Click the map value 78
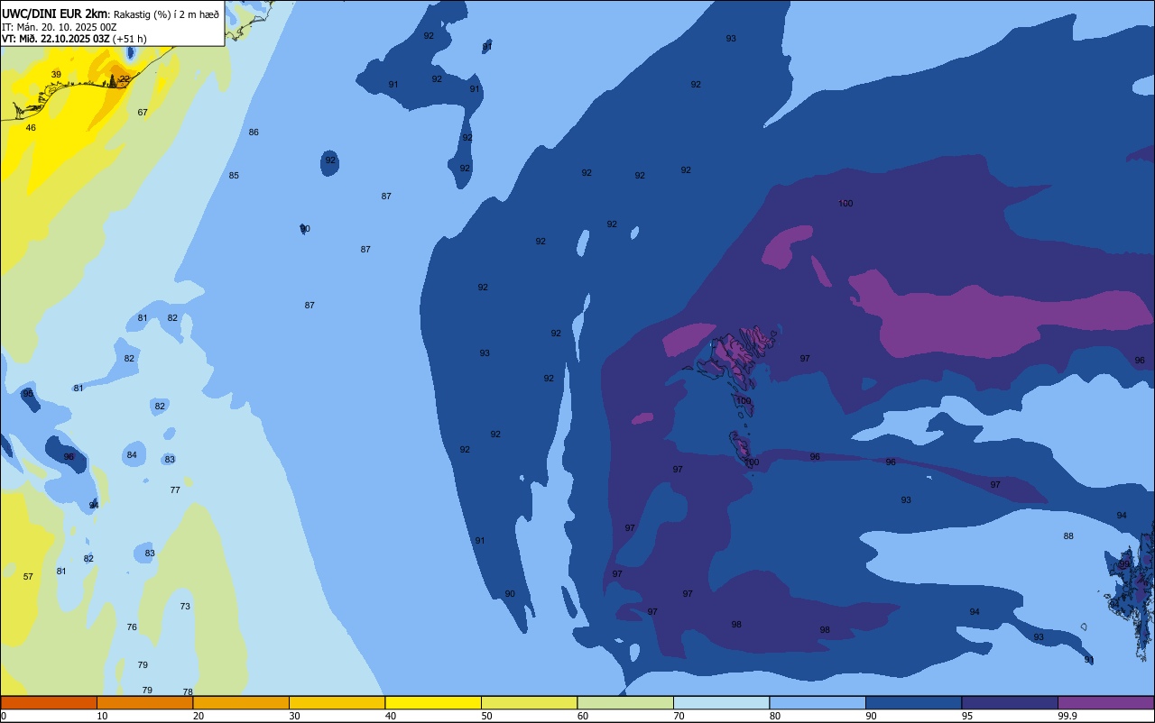This screenshot has height=723, width=1155. click(188, 692)
